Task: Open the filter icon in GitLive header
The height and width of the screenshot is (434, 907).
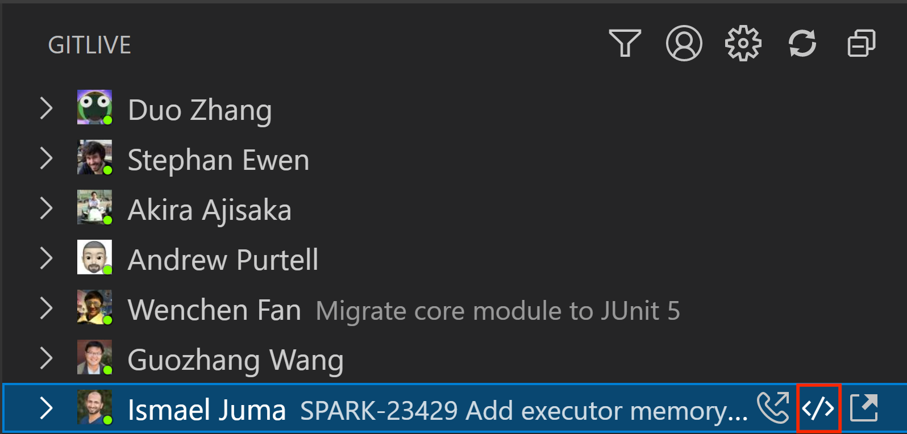Action: (x=625, y=43)
